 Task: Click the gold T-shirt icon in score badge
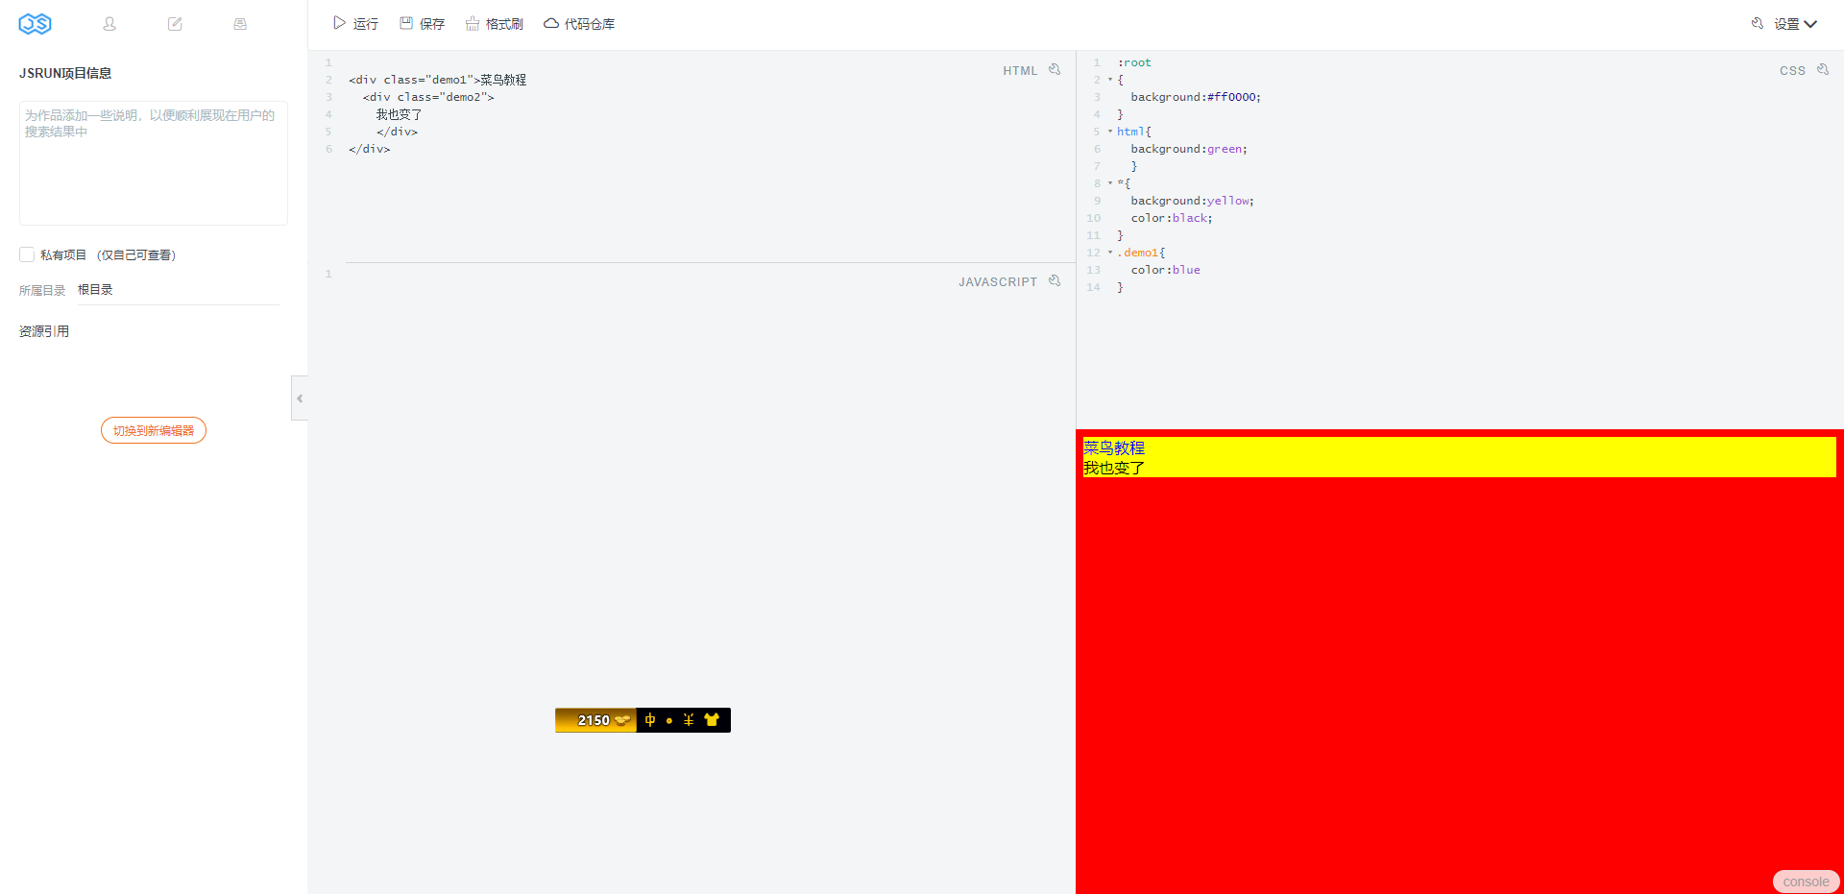712,719
